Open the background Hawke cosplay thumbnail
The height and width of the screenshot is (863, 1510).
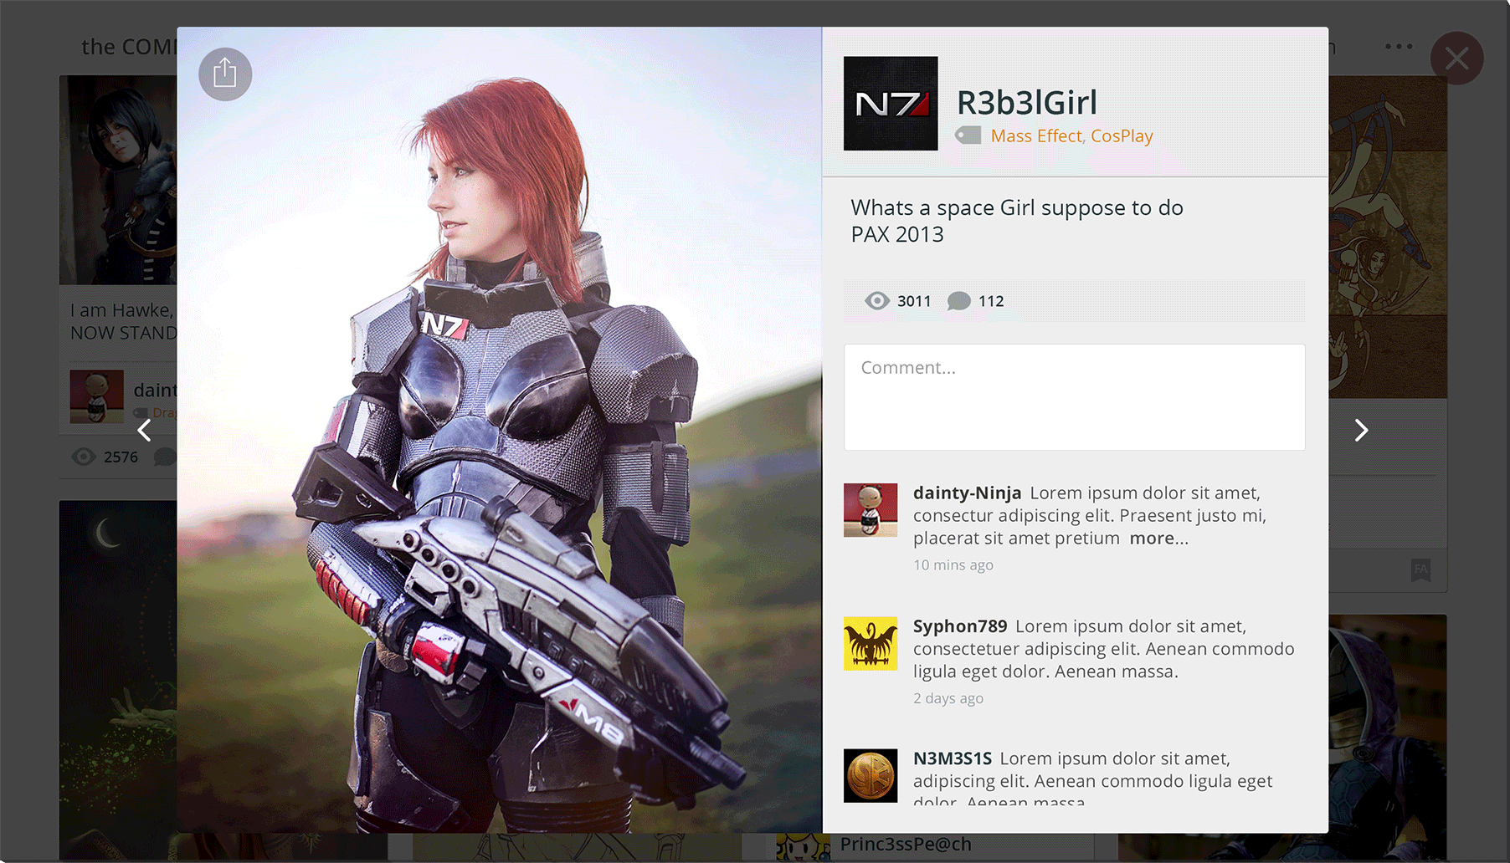(118, 181)
